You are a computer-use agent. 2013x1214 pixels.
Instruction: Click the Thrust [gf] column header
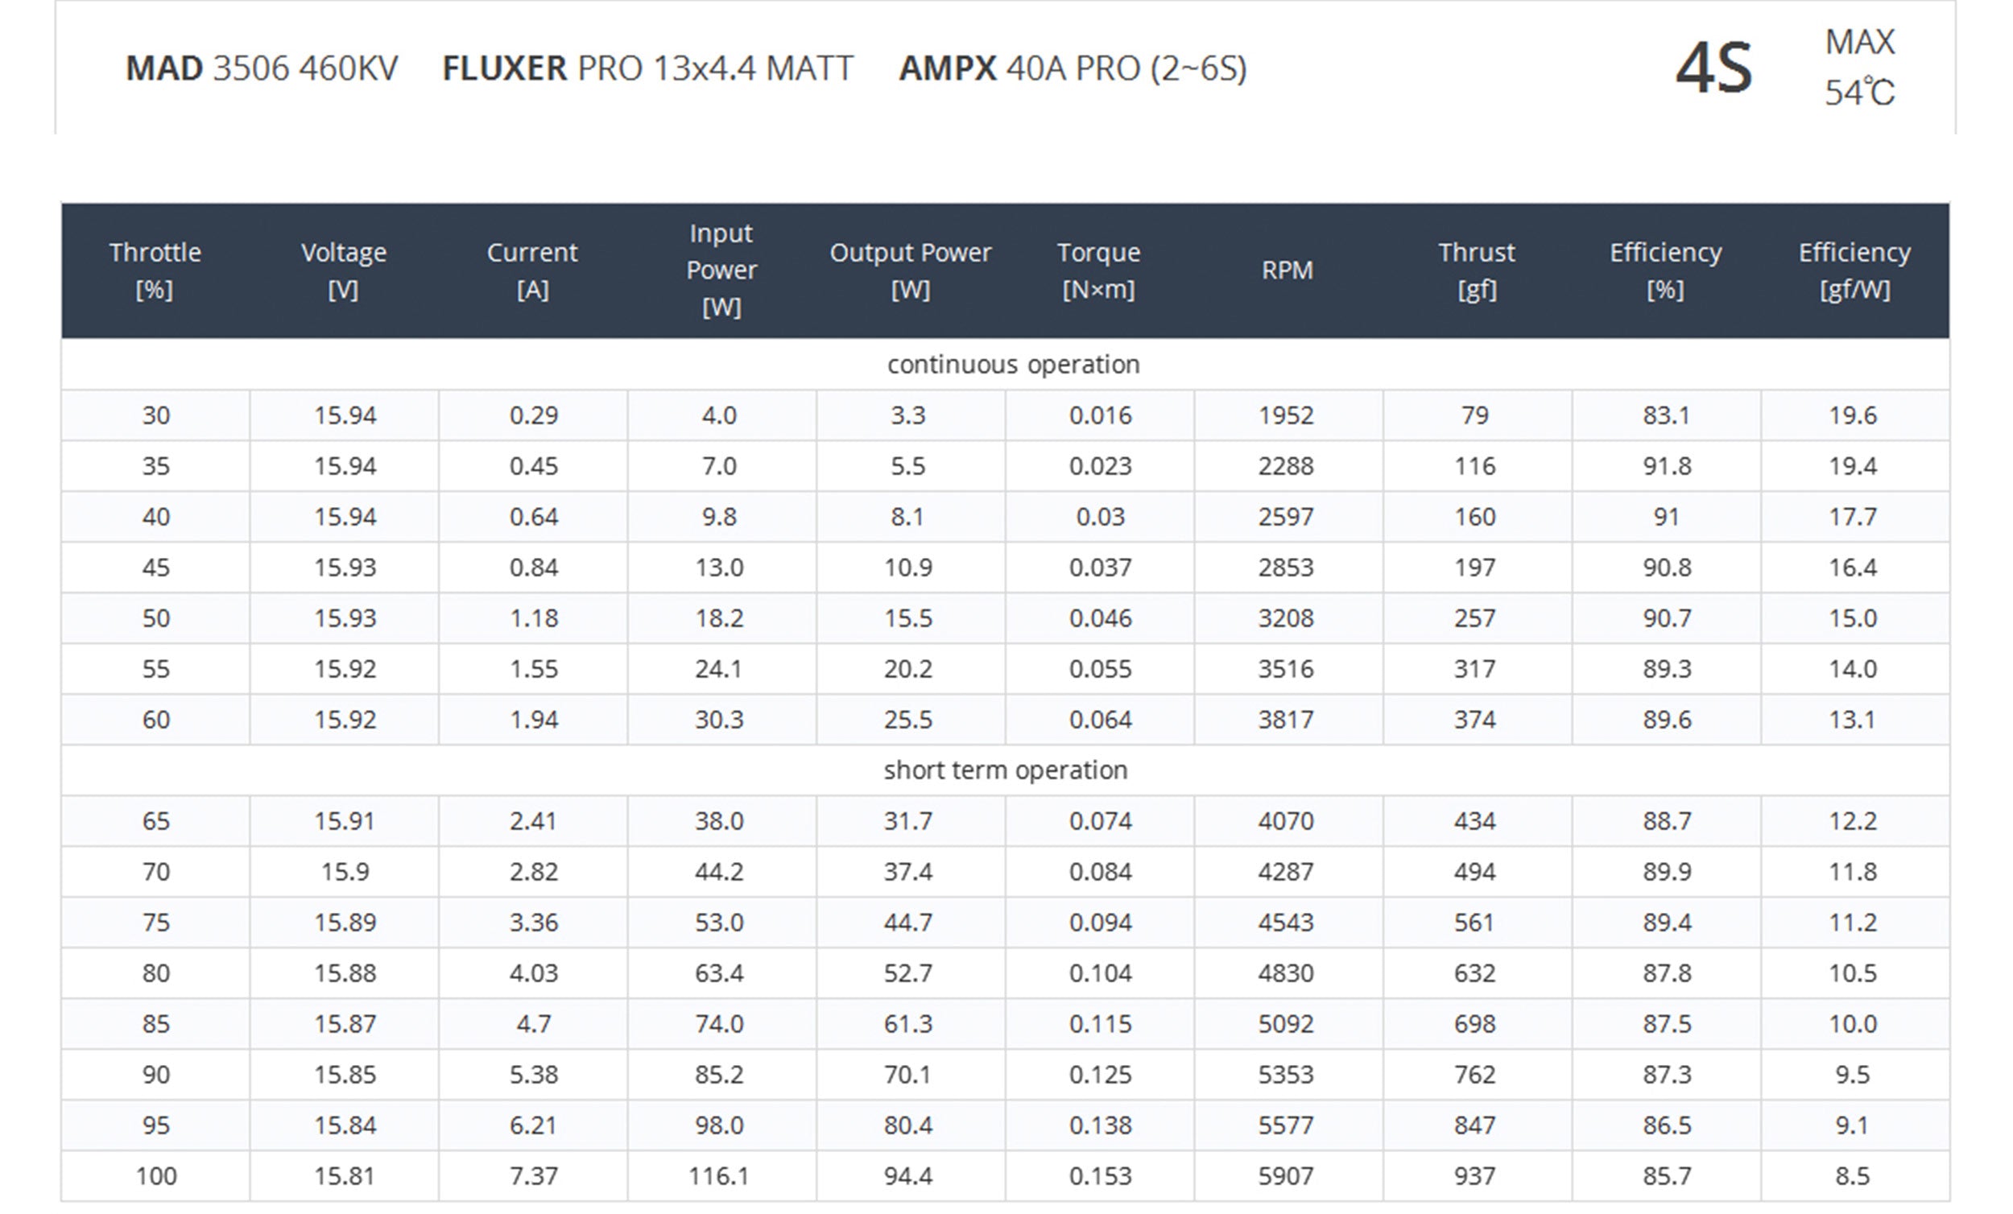tap(1476, 270)
